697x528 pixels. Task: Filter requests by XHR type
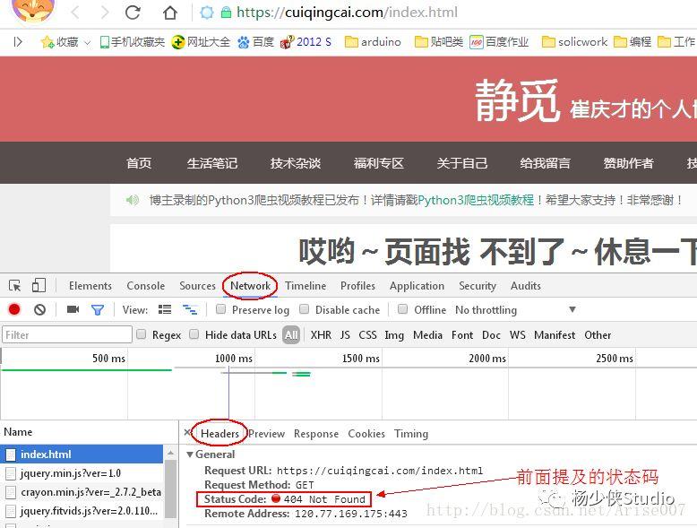tap(321, 335)
